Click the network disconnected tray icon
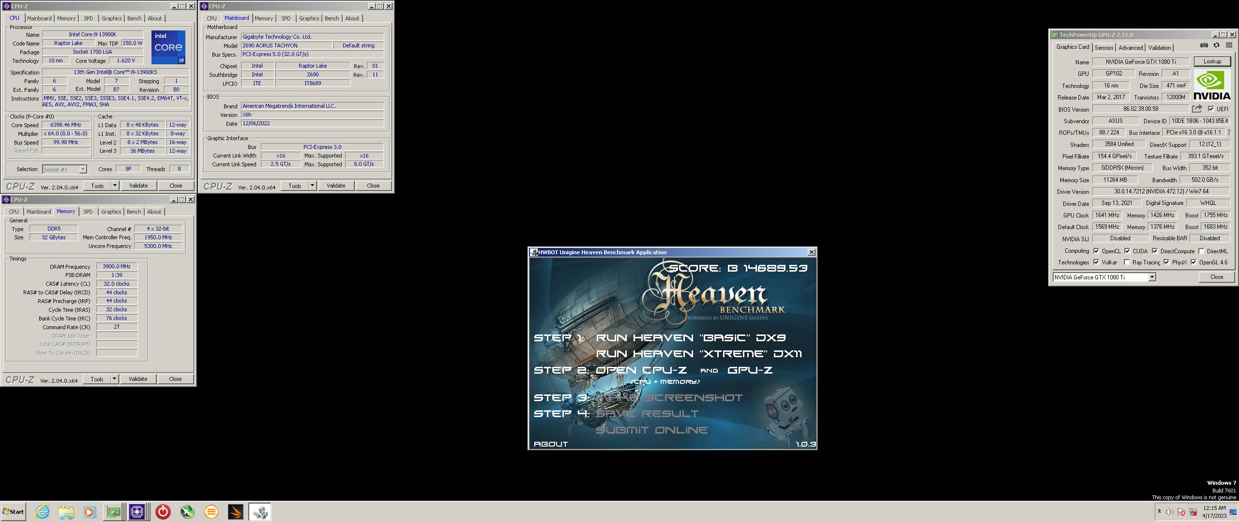The width and height of the screenshot is (1239, 522). (1192, 512)
